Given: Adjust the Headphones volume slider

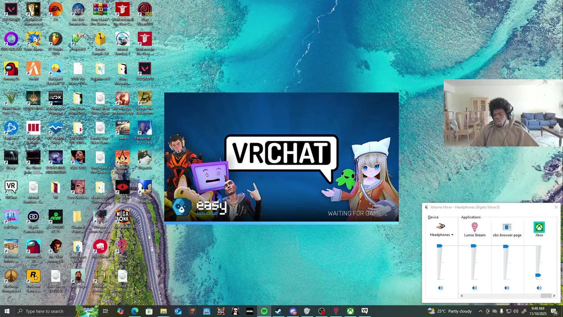Looking at the screenshot, I should [439, 246].
